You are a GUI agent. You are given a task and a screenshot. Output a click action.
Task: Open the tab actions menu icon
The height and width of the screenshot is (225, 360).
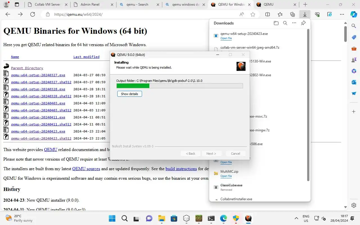17,4
